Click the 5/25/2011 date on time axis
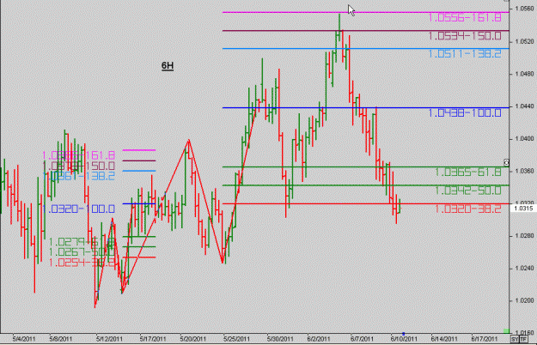Screen dimensions: 537x345 click(236, 339)
